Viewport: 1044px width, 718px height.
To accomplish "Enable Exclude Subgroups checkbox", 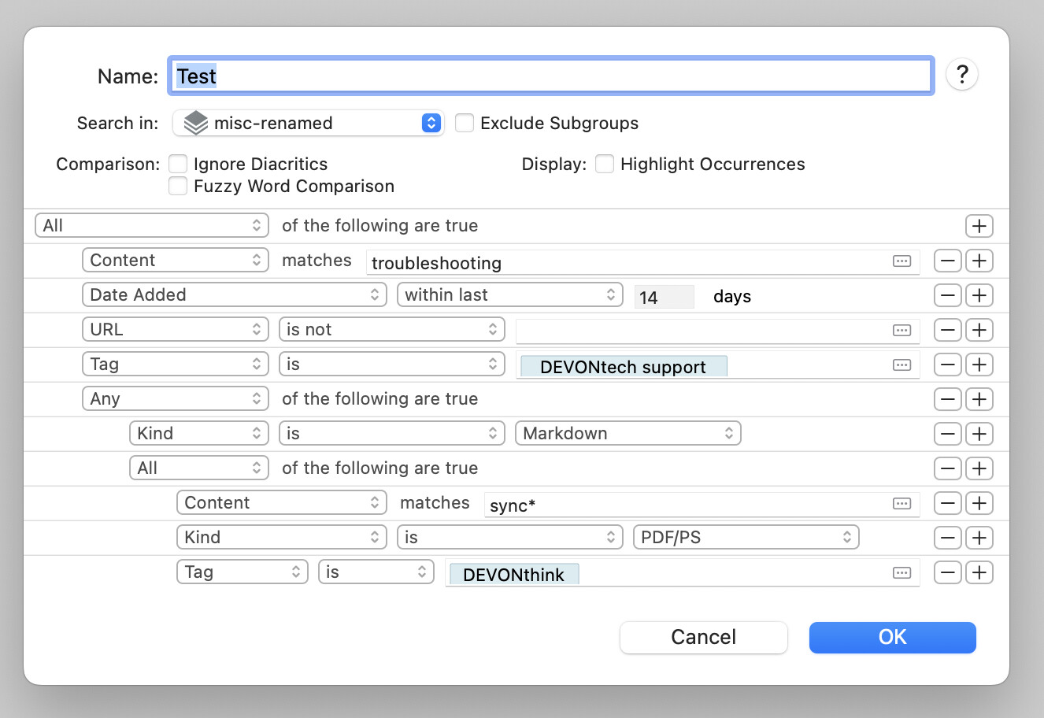I will [x=465, y=124].
